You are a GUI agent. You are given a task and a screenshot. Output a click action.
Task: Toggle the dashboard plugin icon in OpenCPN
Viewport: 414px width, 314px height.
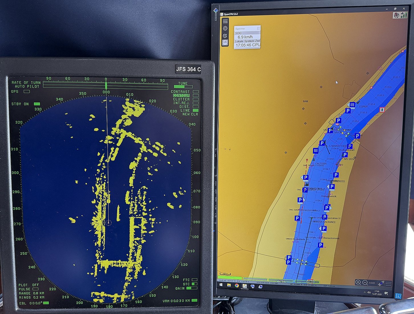tap(225, 43)
